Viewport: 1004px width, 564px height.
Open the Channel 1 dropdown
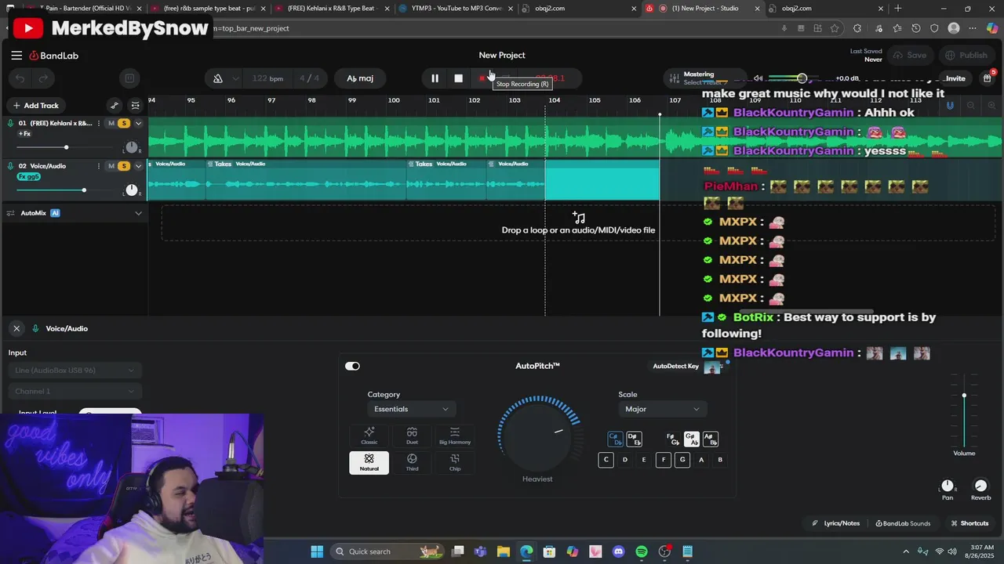coord(75,391)
